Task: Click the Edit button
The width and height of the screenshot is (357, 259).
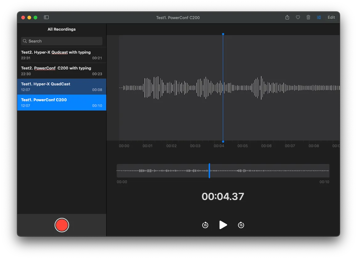Action: (x=331, y=18)
